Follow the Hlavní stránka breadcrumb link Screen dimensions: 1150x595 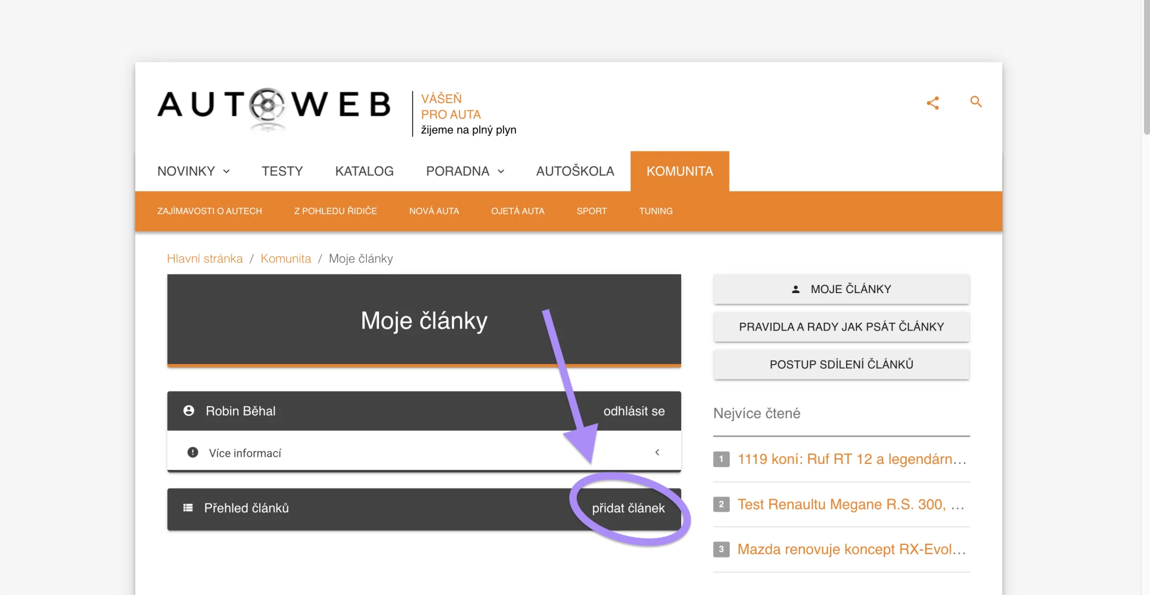205,258
